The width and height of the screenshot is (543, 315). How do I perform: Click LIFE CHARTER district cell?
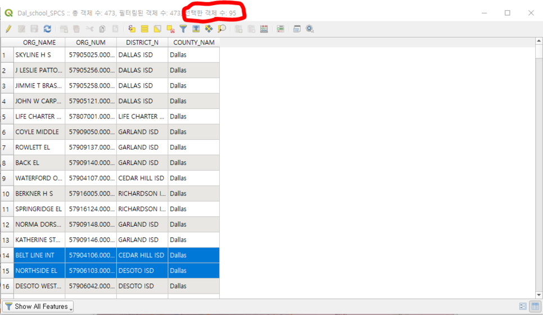click(142, 117)
